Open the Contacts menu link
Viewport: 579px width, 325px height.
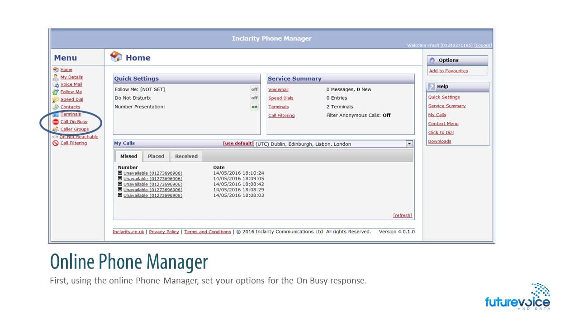pos(70,107)
